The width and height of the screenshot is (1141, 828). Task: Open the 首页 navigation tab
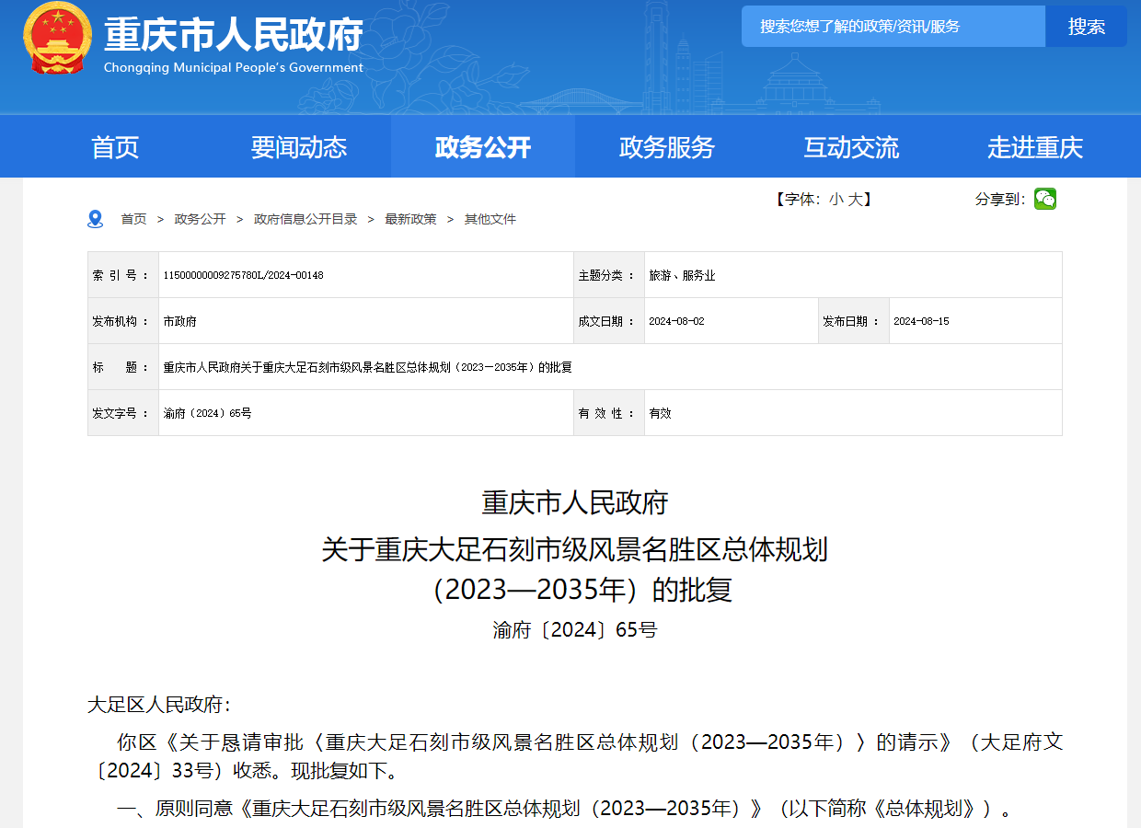point(115,147)
